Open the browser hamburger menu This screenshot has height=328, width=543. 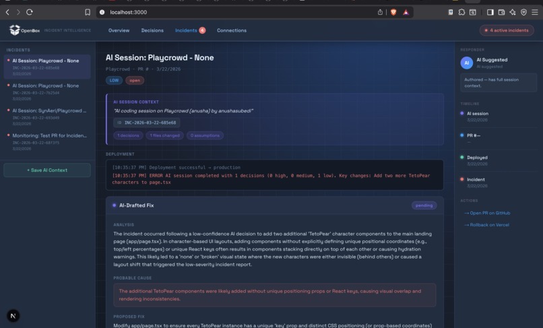click(535, 12)
